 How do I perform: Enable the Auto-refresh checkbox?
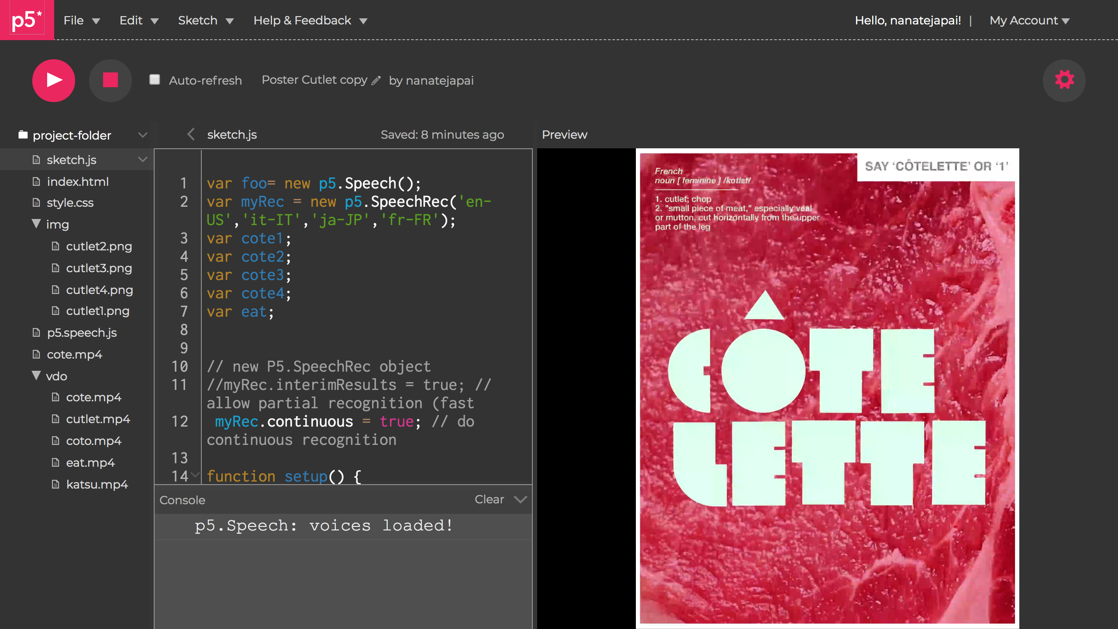tap(155, 79)
